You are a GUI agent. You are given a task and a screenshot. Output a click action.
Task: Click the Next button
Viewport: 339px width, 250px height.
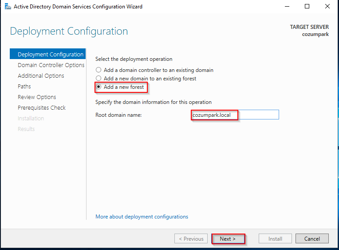(228, 239)
